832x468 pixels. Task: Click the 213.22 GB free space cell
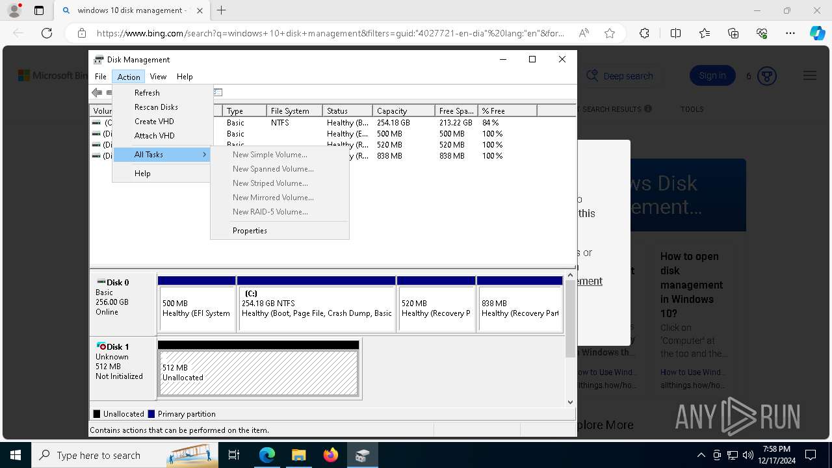456,123
